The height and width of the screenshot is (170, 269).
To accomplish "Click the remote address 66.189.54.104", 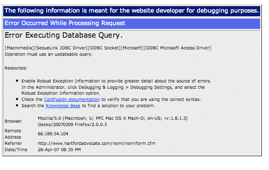I will click(53, 134).
